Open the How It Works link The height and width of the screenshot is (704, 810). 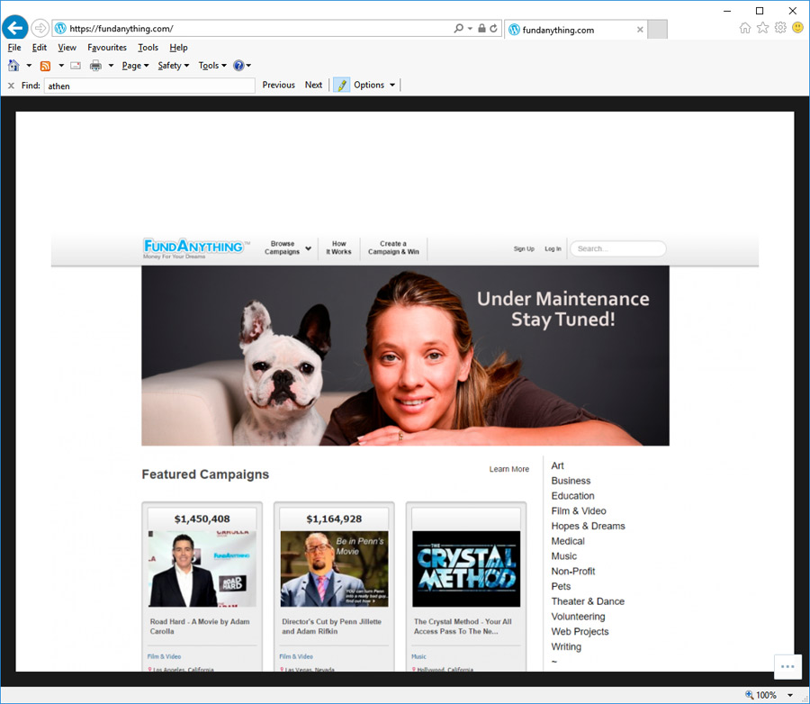(x=339, y=248)
